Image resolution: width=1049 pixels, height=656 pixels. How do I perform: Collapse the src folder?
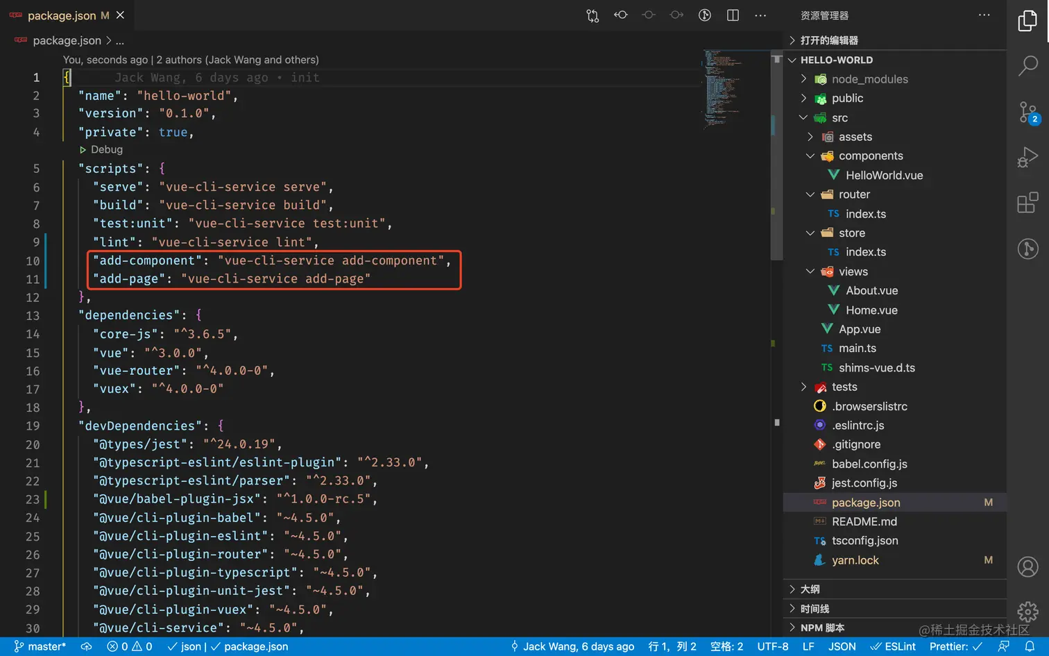[x=895, y=118]
